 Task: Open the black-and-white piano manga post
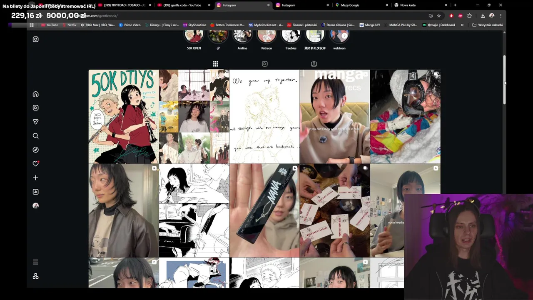pyautogui.click(x=194, y=210)
